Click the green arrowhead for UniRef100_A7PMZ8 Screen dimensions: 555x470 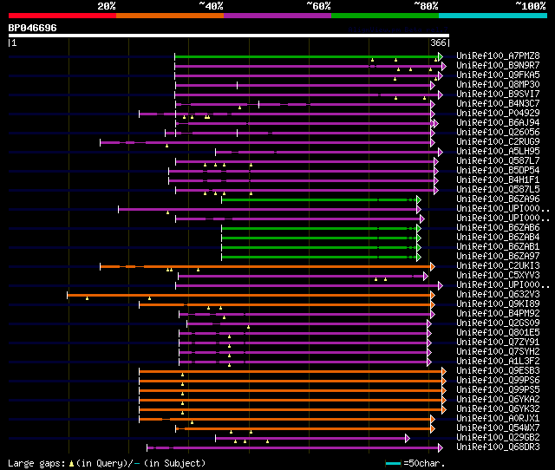[x=441, y=56]
